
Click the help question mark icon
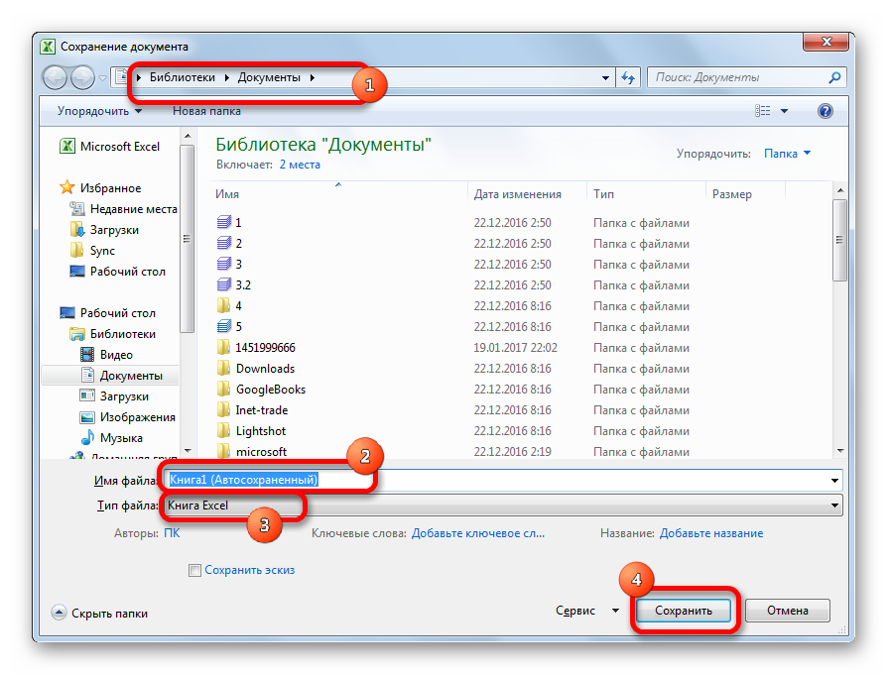coord(825,112)
